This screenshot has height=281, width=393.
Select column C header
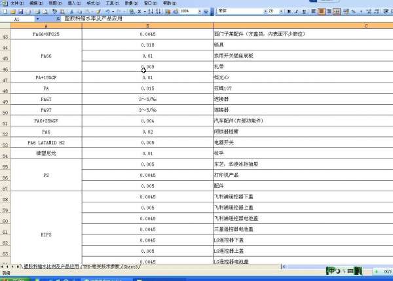pos(303,26)
